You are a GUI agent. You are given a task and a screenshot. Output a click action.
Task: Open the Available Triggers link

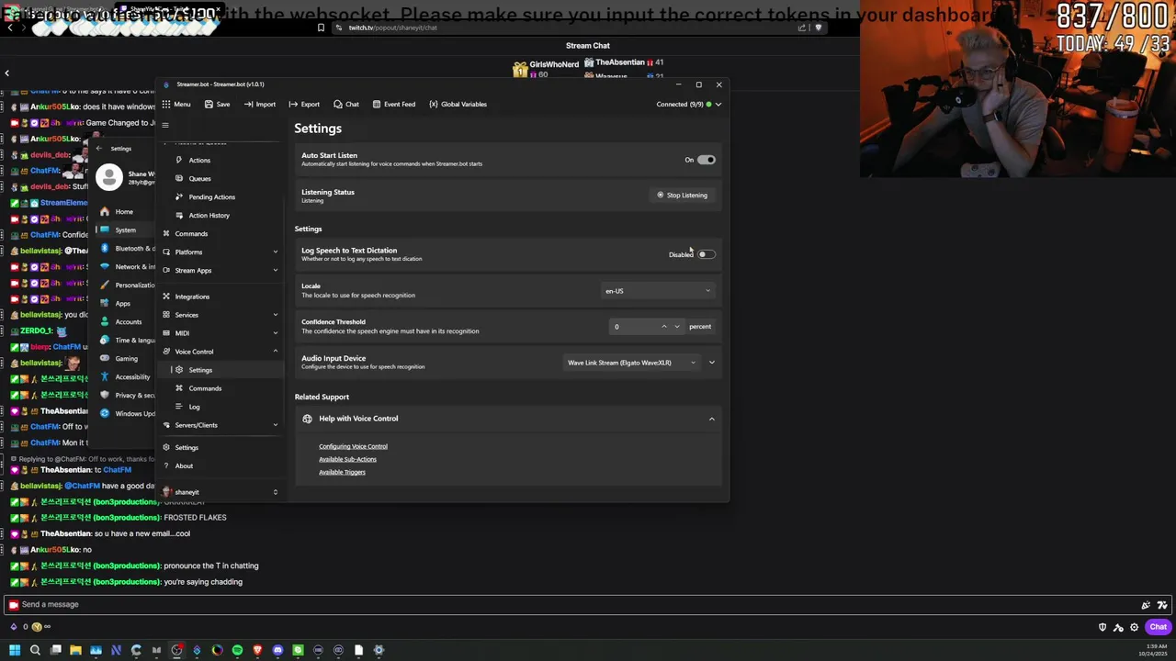tap(342, 472)
